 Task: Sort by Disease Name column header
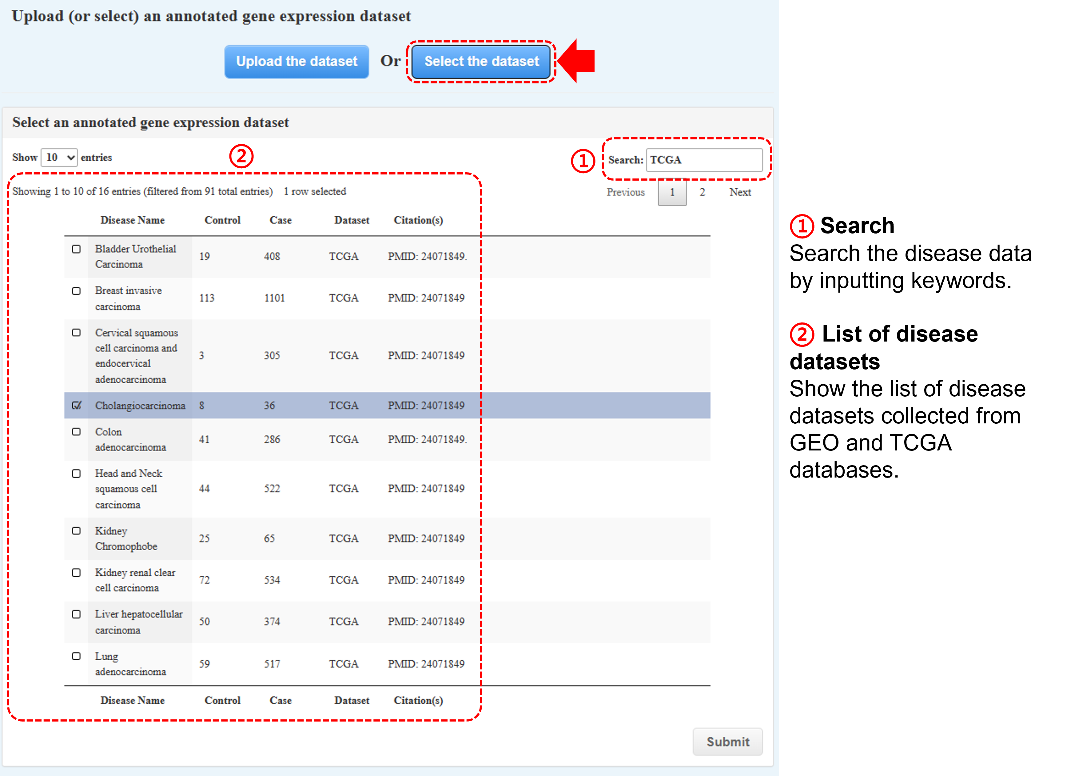tap(132, 220)
